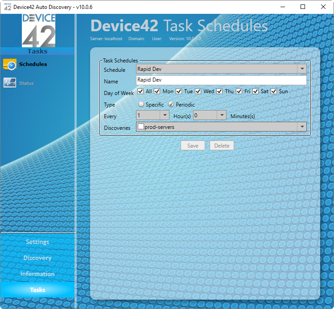Click the Schedules clock icon
334x309 pixels.
9,64
